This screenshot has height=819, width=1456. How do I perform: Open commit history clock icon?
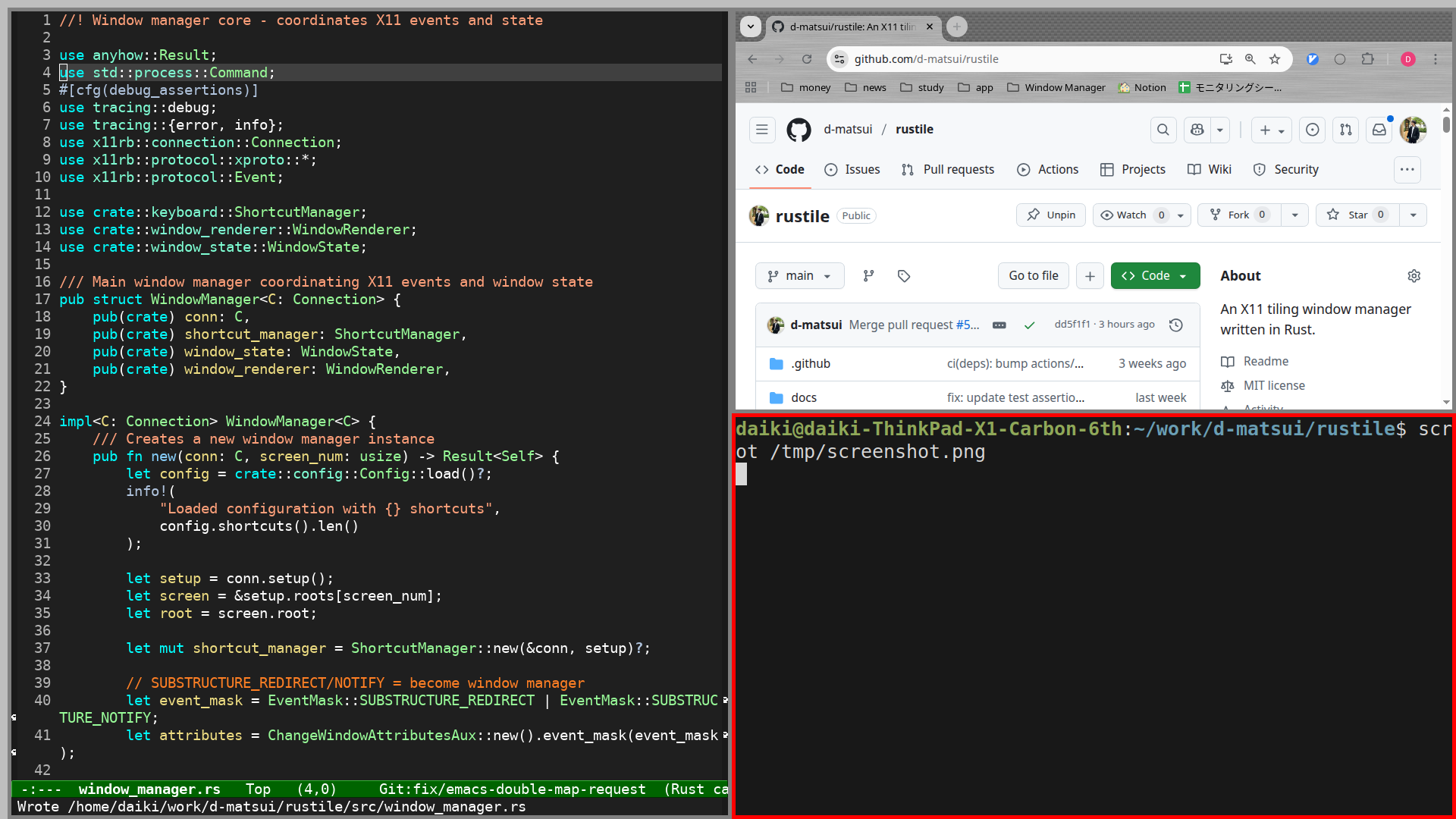coord(1176,325)
